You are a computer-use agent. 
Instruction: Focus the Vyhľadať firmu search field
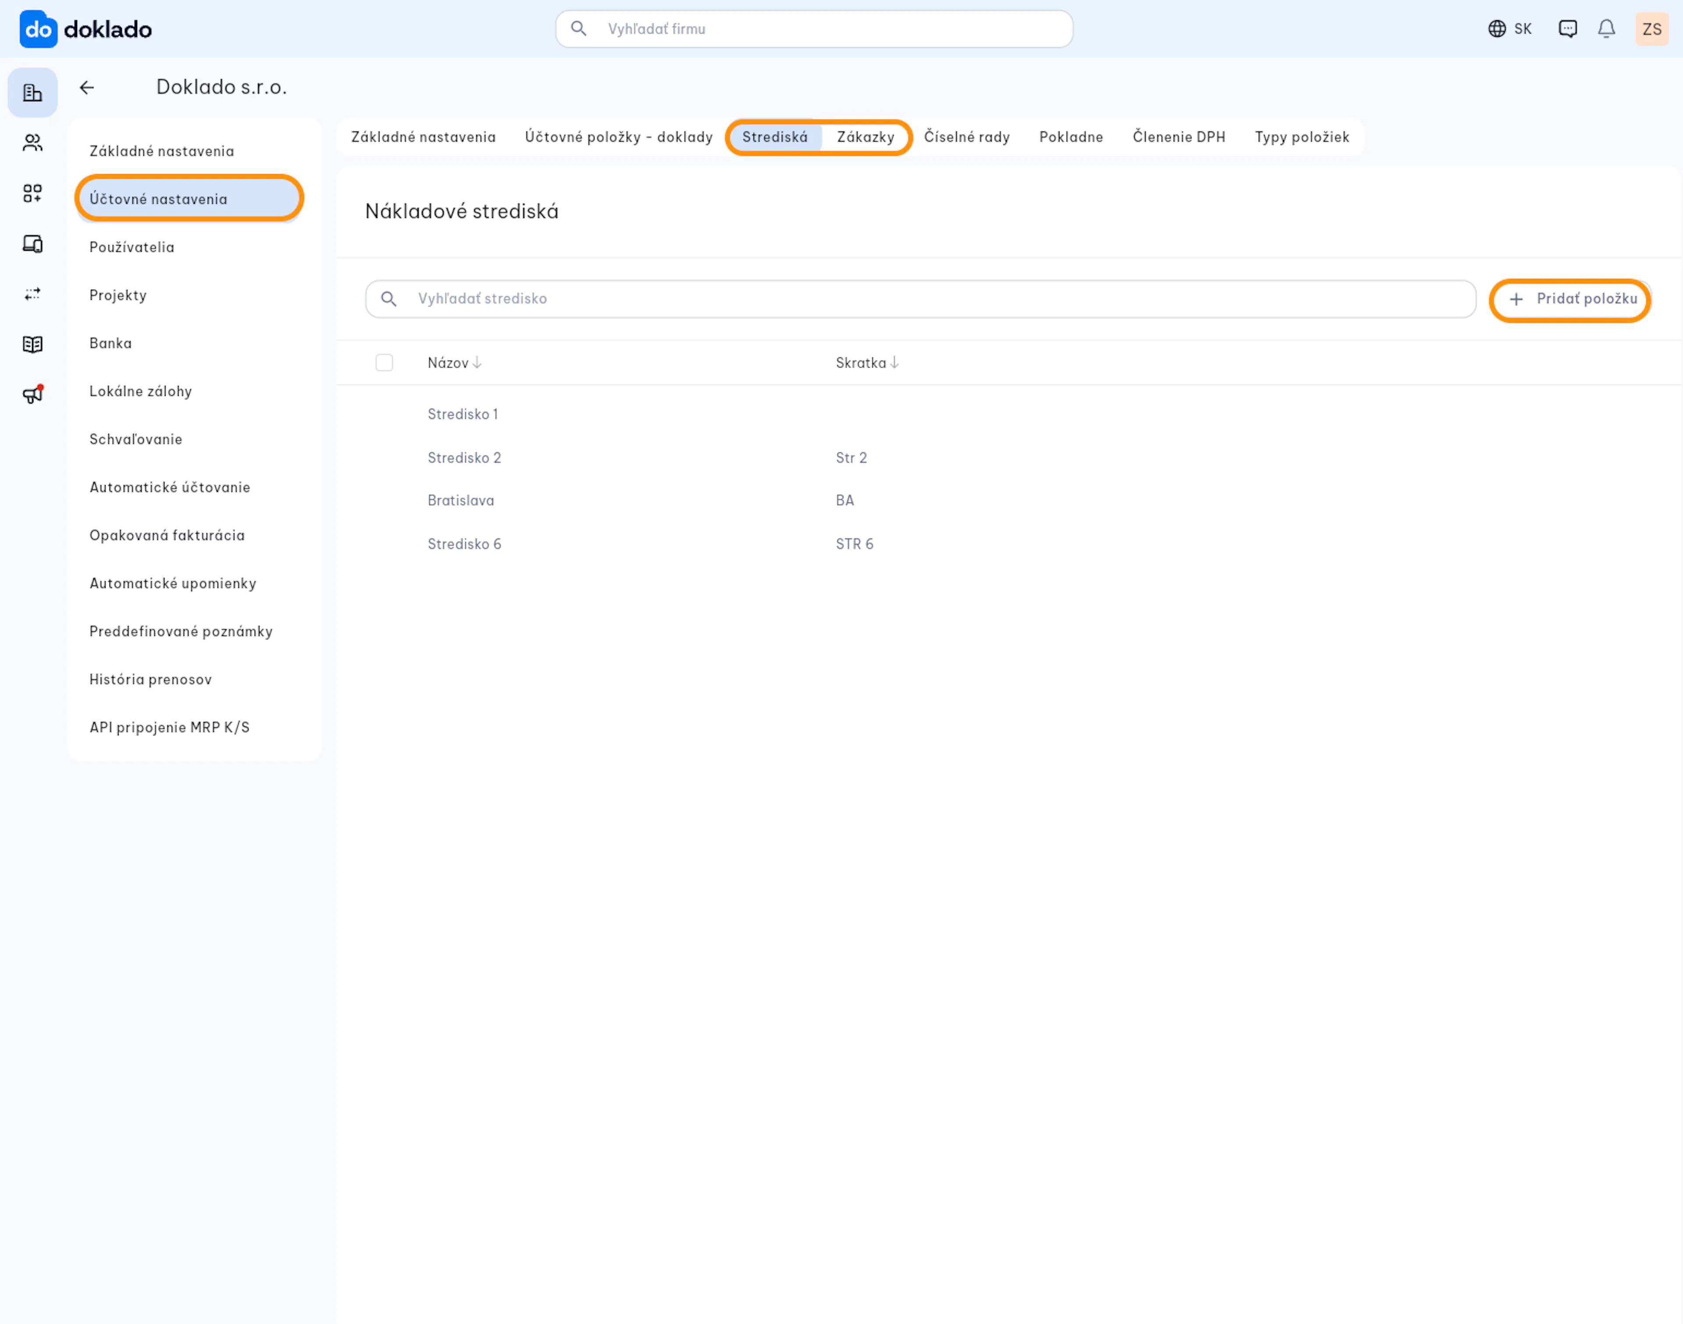tap(814, 28)
